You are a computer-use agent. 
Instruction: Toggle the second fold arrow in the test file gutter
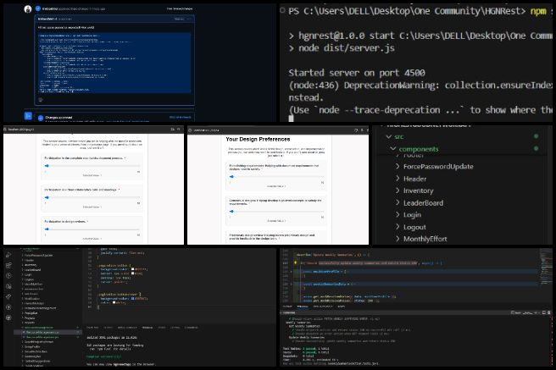point(291,284)
